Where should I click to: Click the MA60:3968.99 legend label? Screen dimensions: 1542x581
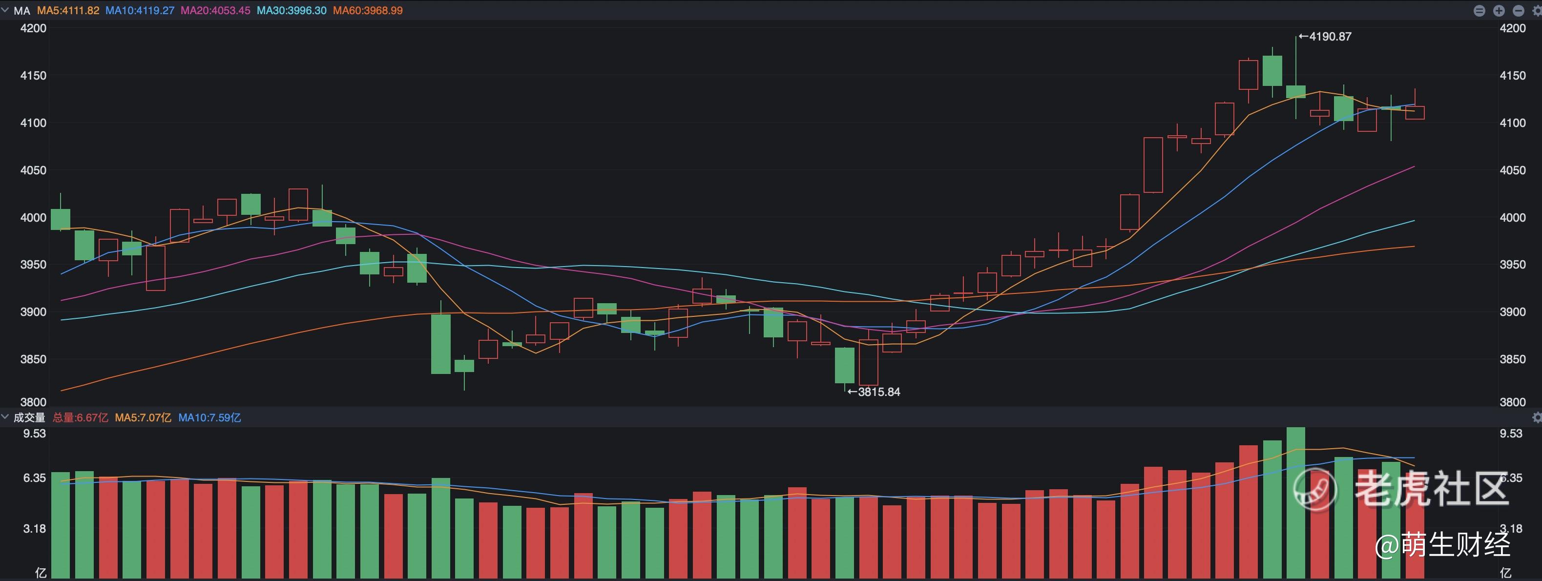[x=368, y=11]
